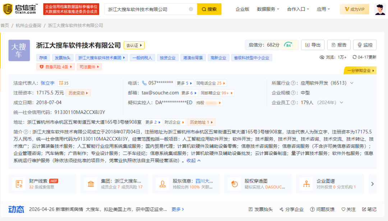Show 更多 5 phone numbers

pyautogui.click(x=184, y=83)
